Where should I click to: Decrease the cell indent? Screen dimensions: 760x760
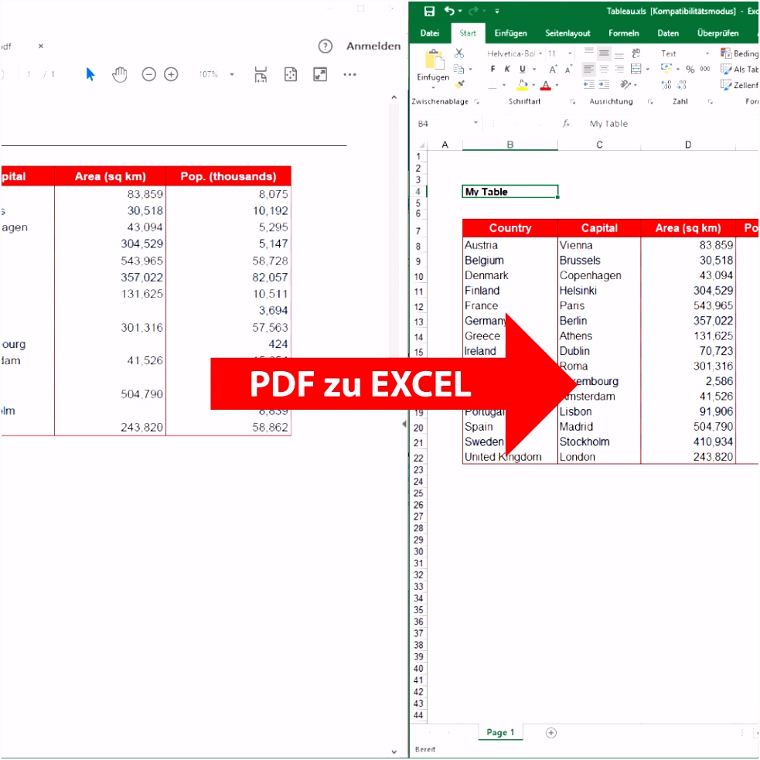pos(589,85)
